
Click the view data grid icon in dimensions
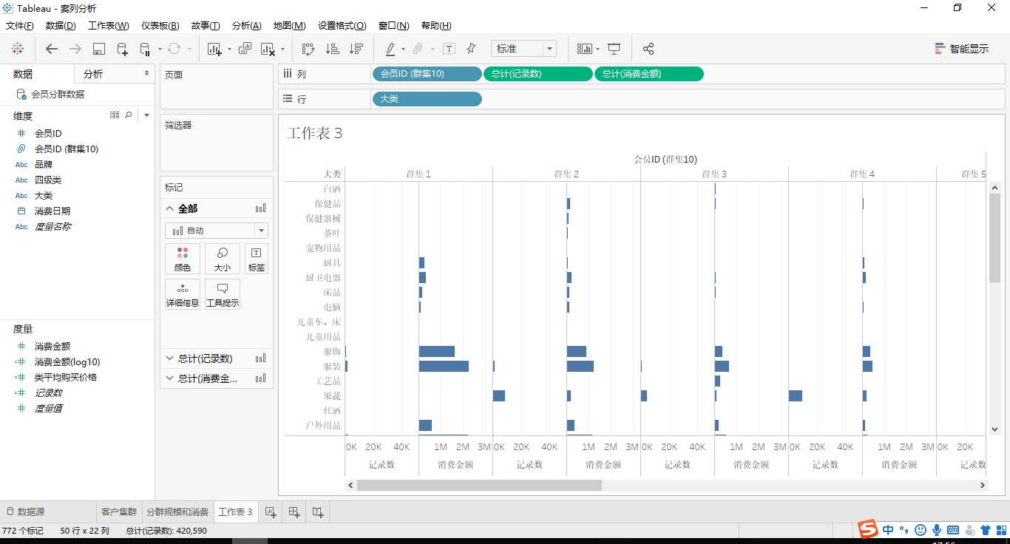pyautogui.click(x=115, y=115)
